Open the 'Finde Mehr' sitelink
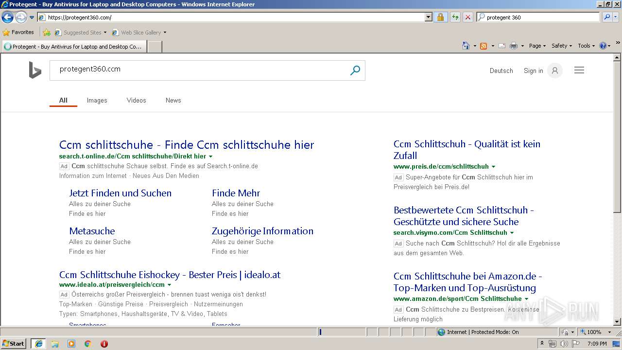622x350 pixels. click(236, 193)
